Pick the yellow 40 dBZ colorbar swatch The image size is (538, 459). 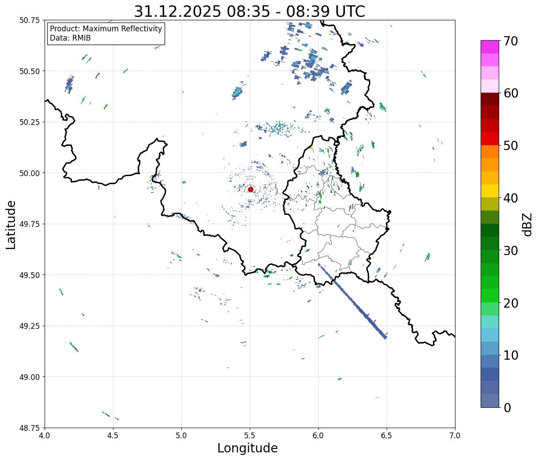tap(490, 191)
